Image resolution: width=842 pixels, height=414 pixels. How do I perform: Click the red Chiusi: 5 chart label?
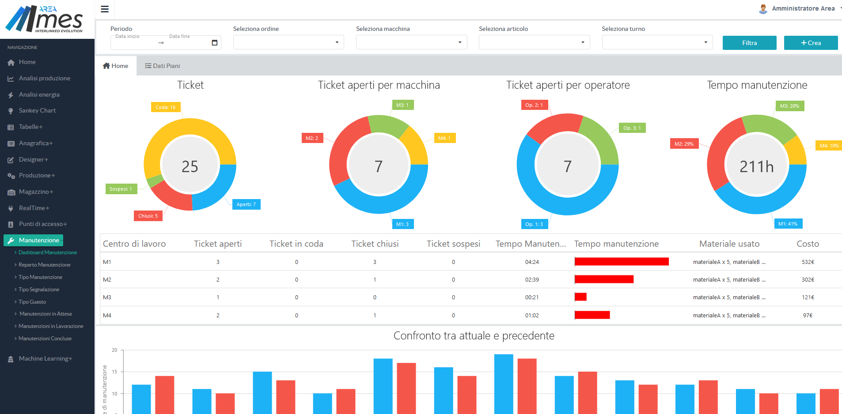(148, 216)
